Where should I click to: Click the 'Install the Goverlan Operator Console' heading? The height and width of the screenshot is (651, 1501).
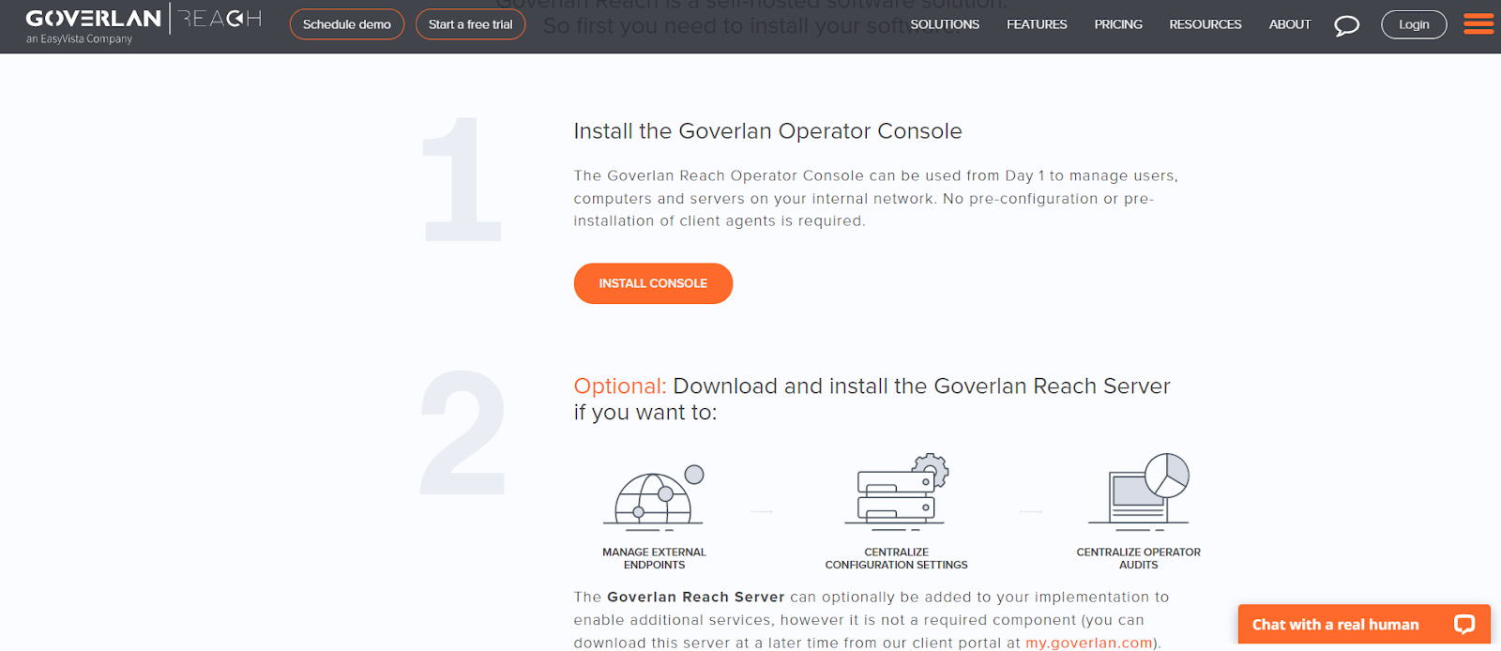click(x=767, y=131)
